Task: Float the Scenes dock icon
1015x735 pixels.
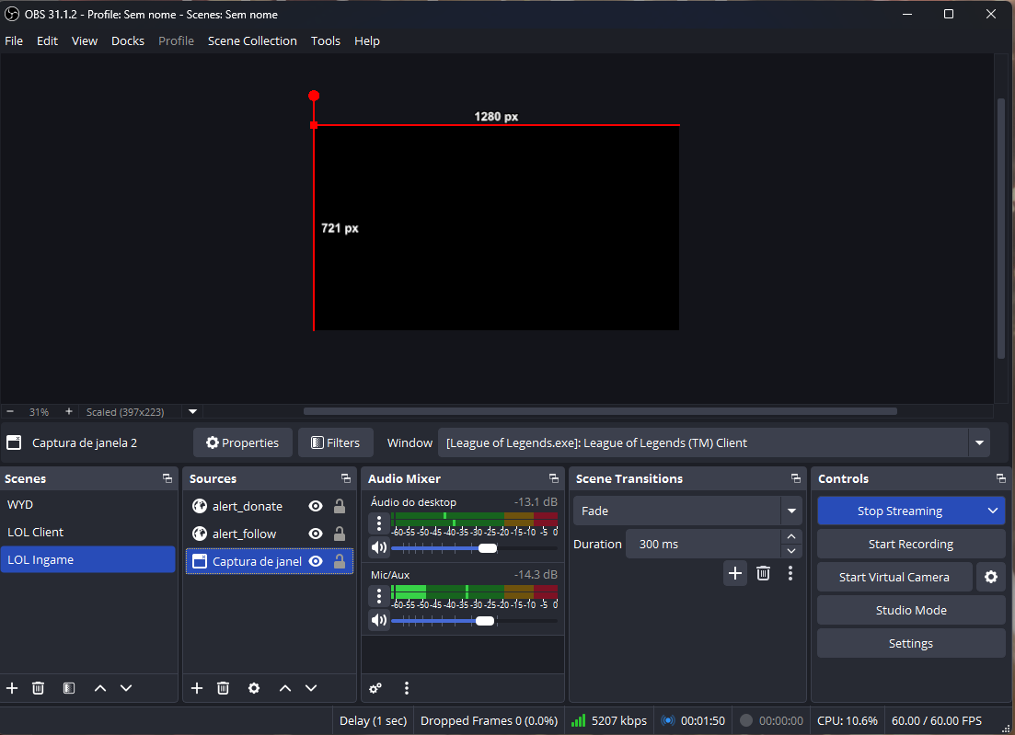Action: pos(167,478)
